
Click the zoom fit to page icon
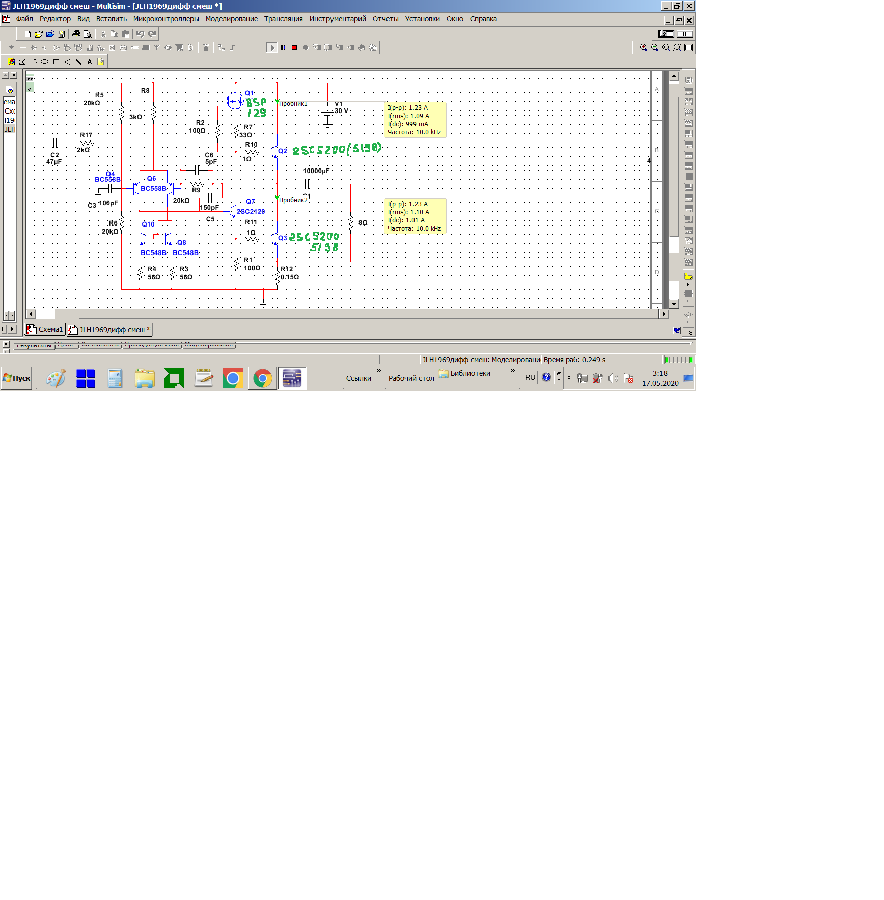pyautogui.click(x=677, y=48)
